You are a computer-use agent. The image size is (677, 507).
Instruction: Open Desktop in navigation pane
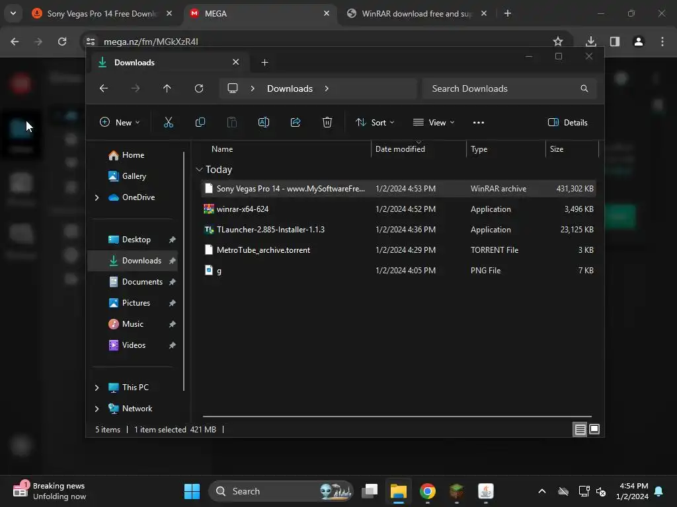coord(136,240)
